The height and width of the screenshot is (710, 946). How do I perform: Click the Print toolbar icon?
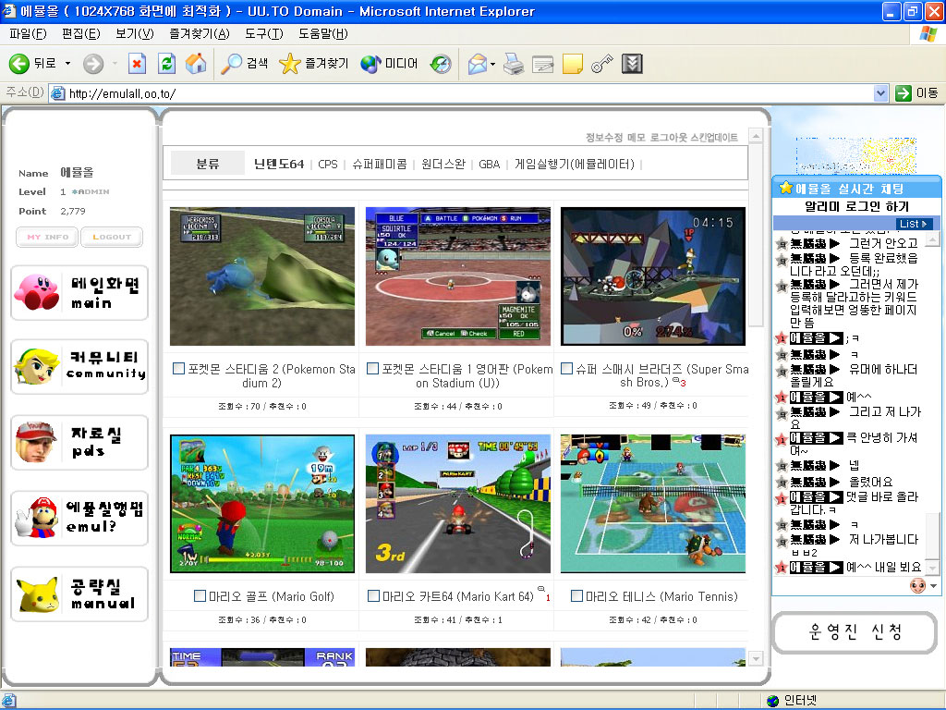point(514,64)
